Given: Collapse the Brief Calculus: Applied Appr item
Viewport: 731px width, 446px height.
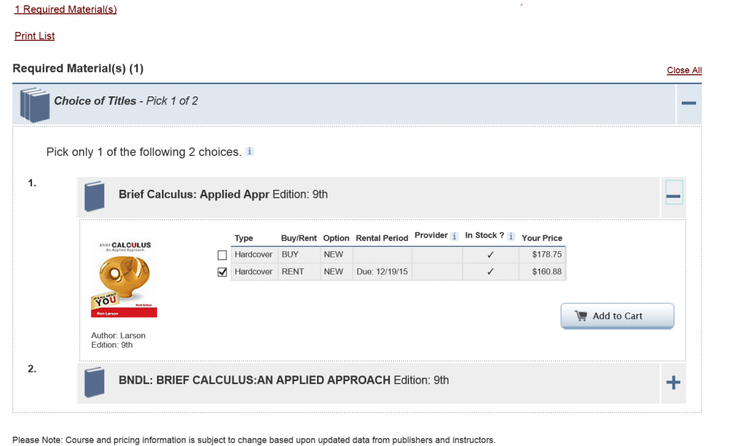Looking at the screenshot, I should coord(673,195).
